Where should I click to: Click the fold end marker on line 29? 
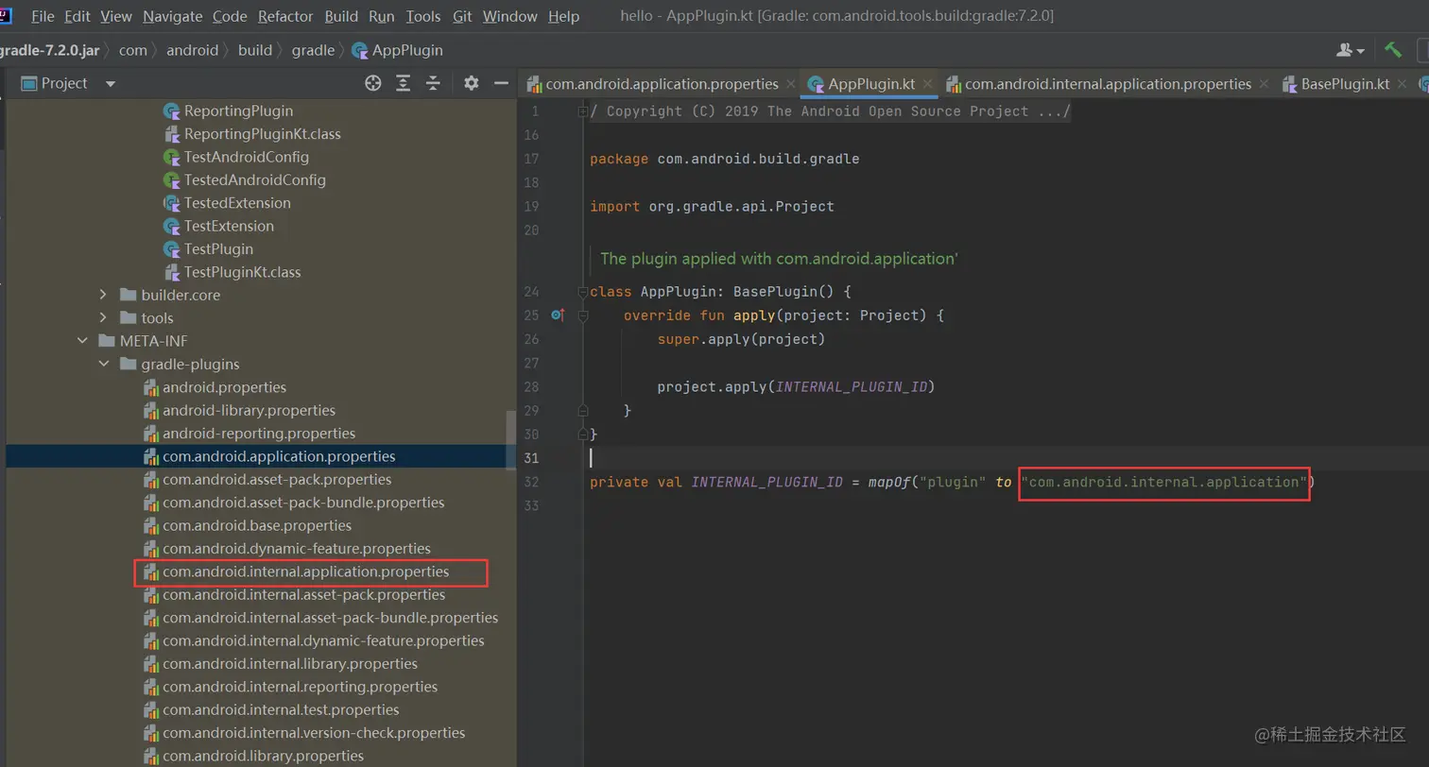coord(583,411)
